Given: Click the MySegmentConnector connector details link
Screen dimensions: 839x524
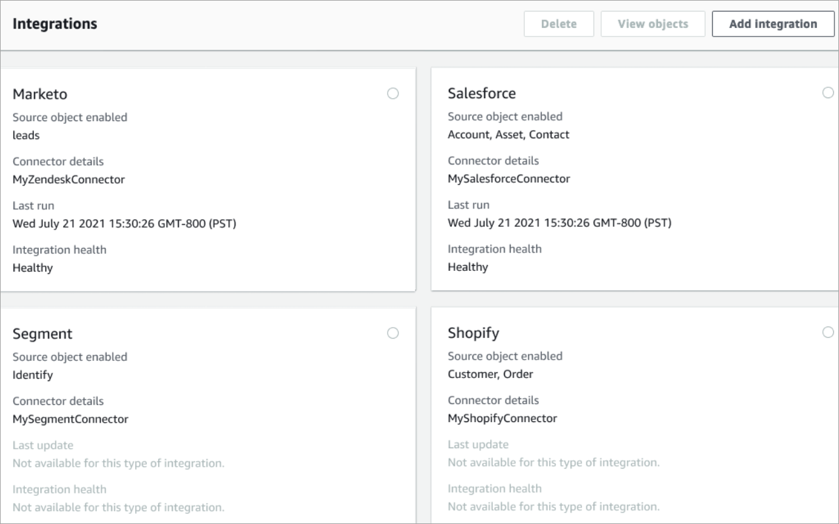Looking at the screenshot, I should [69, 419].
